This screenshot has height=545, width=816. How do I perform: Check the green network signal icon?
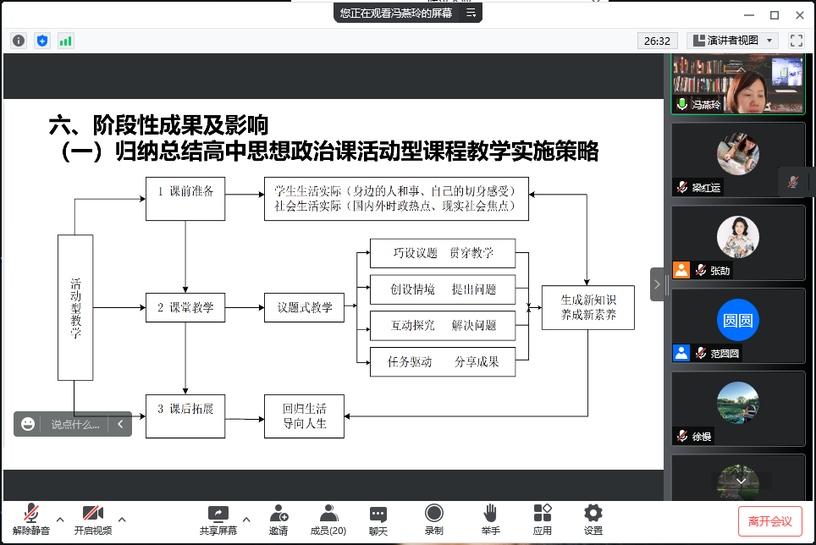(x=65, y=41)
